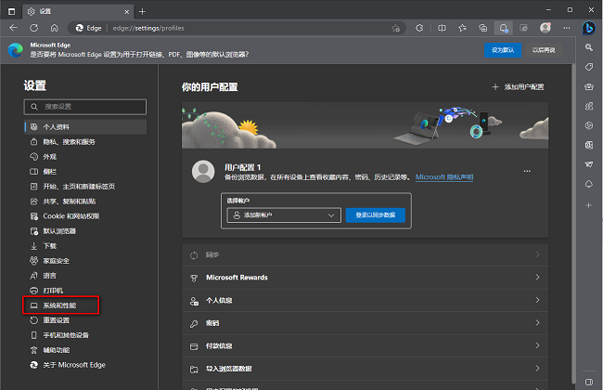
Task: Click the 用户配置 1 avatar
Action: tap(203, 172)
